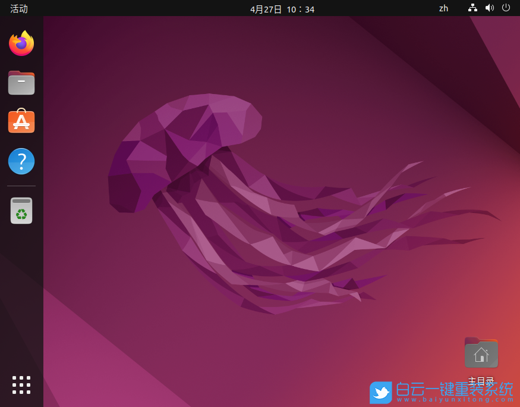Viewport: 520px width, 407px height.
Task: Open the Files application from the dock
Action: click(21, 83)
